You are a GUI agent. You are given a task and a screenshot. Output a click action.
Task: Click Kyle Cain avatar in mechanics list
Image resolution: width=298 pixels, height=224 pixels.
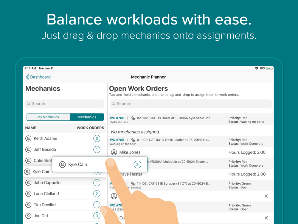point(27,172)
